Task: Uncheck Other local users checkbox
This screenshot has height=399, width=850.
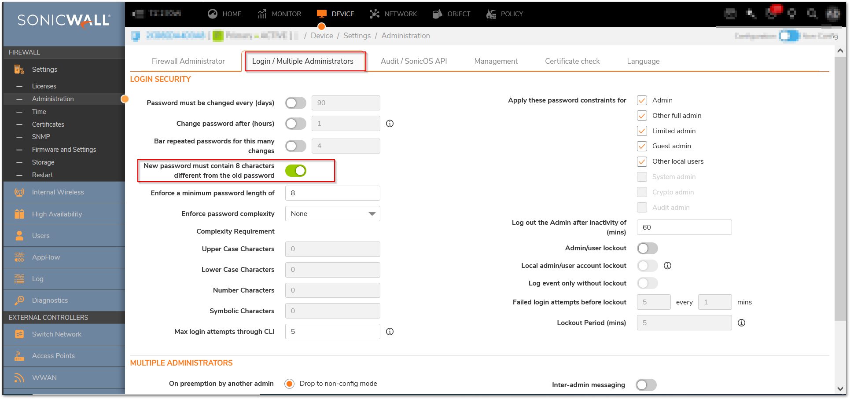Action: click(642, 161)
